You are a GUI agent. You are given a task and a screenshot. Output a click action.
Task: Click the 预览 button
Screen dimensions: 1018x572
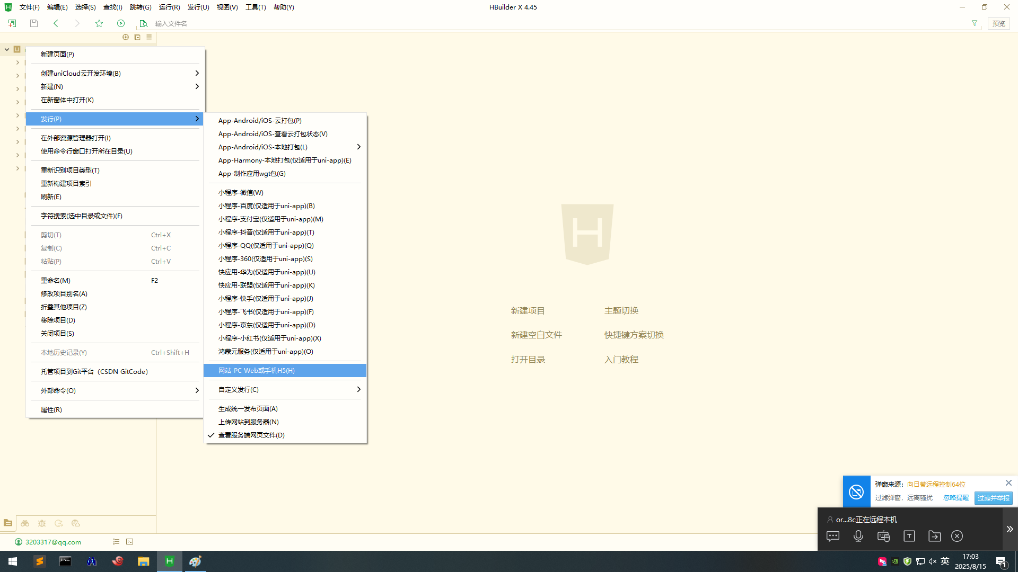tap(999, 23)
